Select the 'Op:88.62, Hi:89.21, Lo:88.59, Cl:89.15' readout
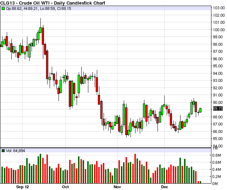The image size is (227, 190). (x=39, y=9)
